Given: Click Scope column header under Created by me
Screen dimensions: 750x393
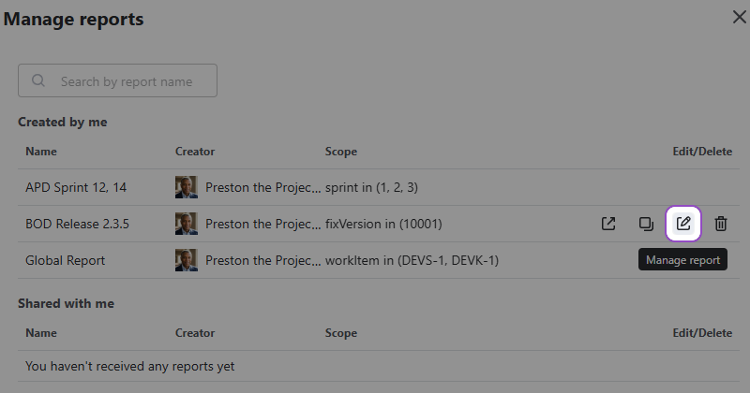Looking at the screenshot, I should (x=341, y=152).
